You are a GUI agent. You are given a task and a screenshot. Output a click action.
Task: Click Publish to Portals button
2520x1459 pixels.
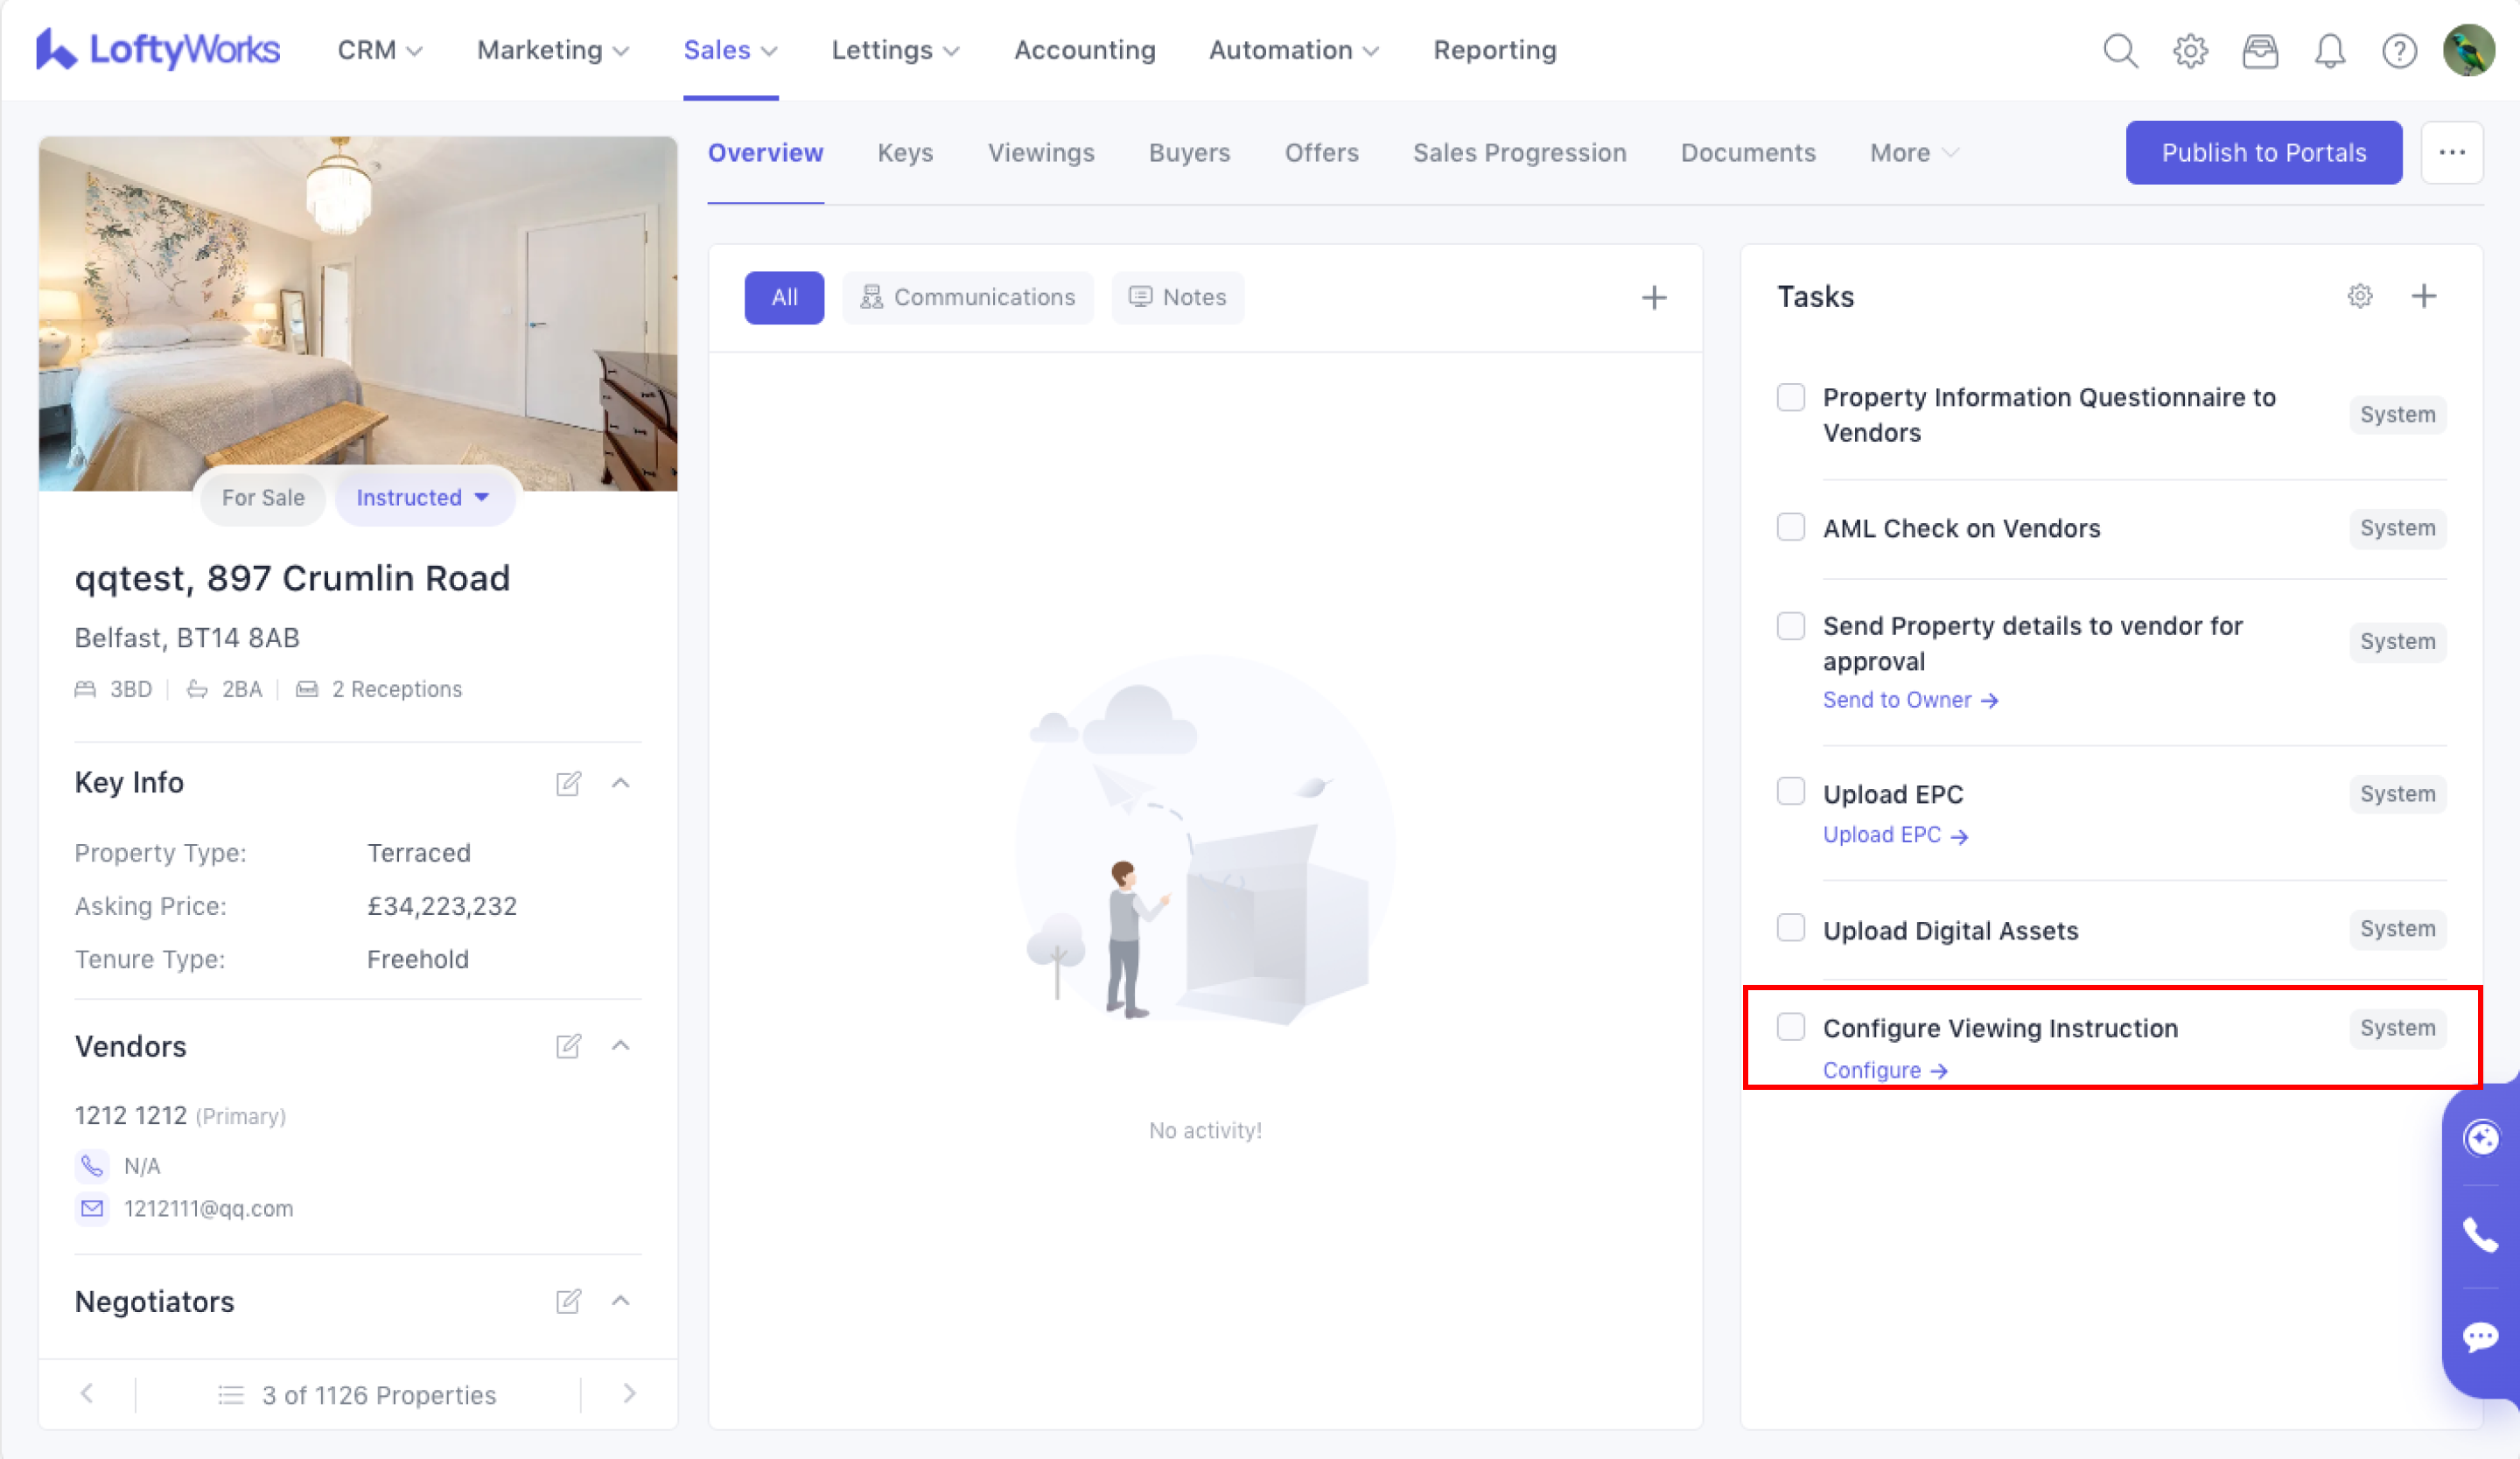[2262, 153]
